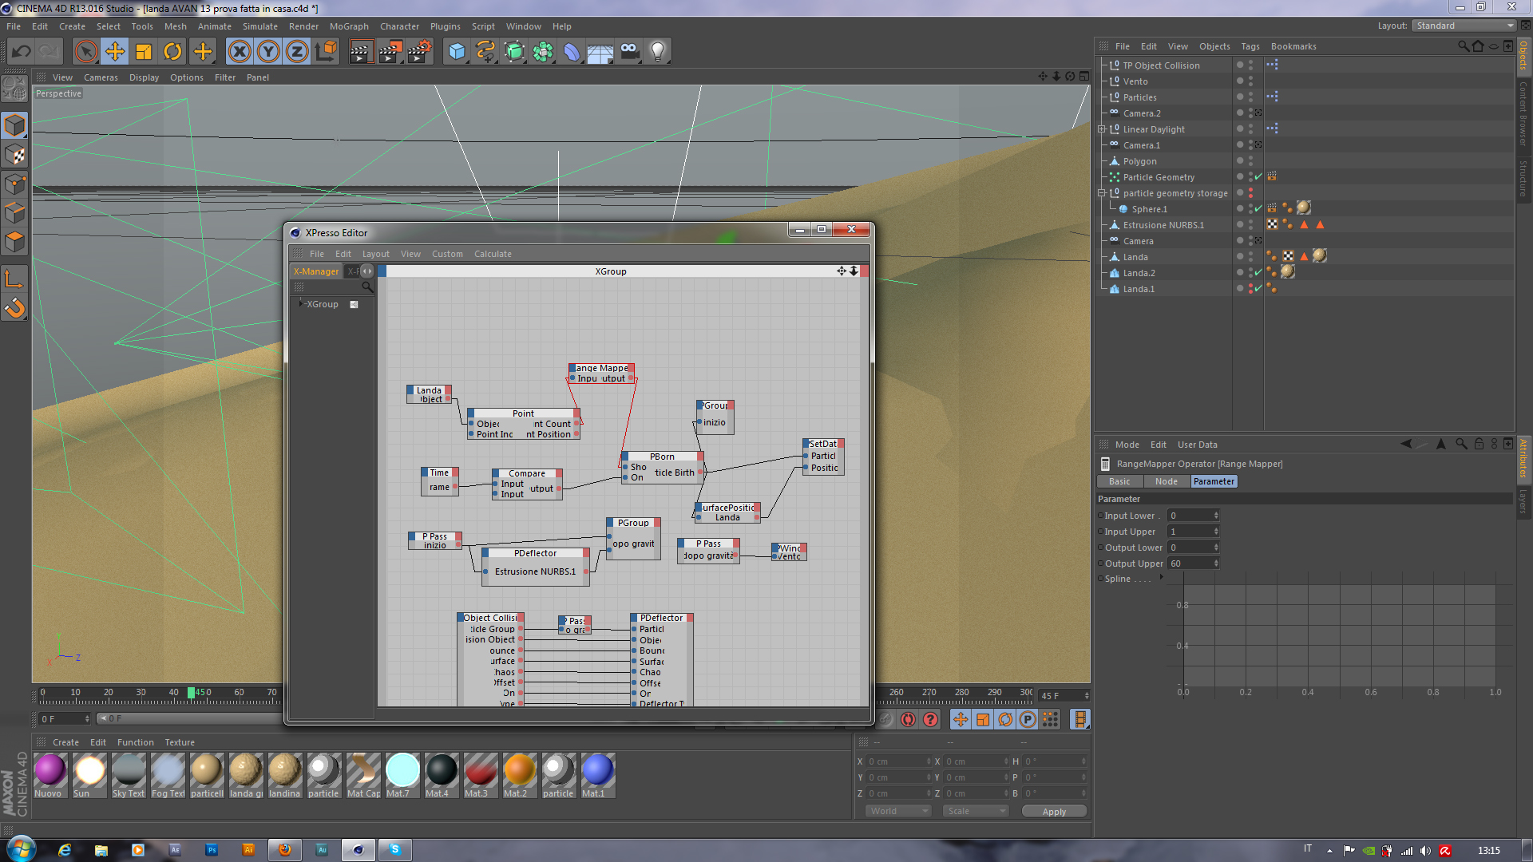Switch to the Node tab in attributes
Viewport: 1533px width, 862px height.
(x=1166, y=481)
